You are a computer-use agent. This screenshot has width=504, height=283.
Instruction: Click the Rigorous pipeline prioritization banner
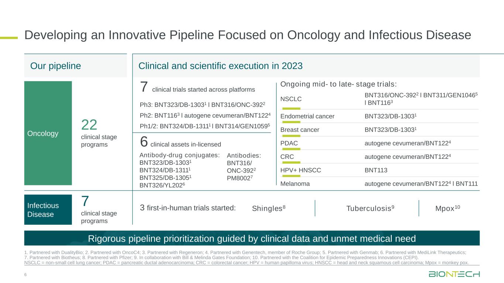[x=252, y=238]
